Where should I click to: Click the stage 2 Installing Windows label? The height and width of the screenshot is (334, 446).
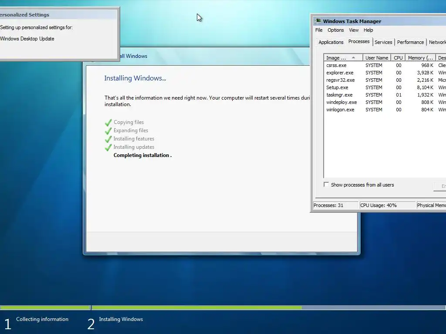point(121,319)
